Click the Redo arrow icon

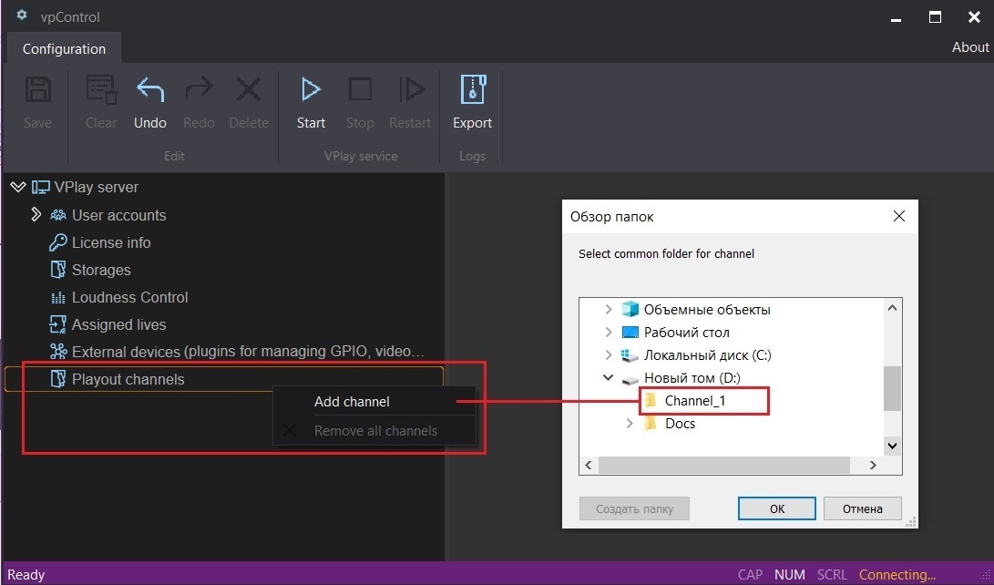pyautogui.click(x=199, y=90)
